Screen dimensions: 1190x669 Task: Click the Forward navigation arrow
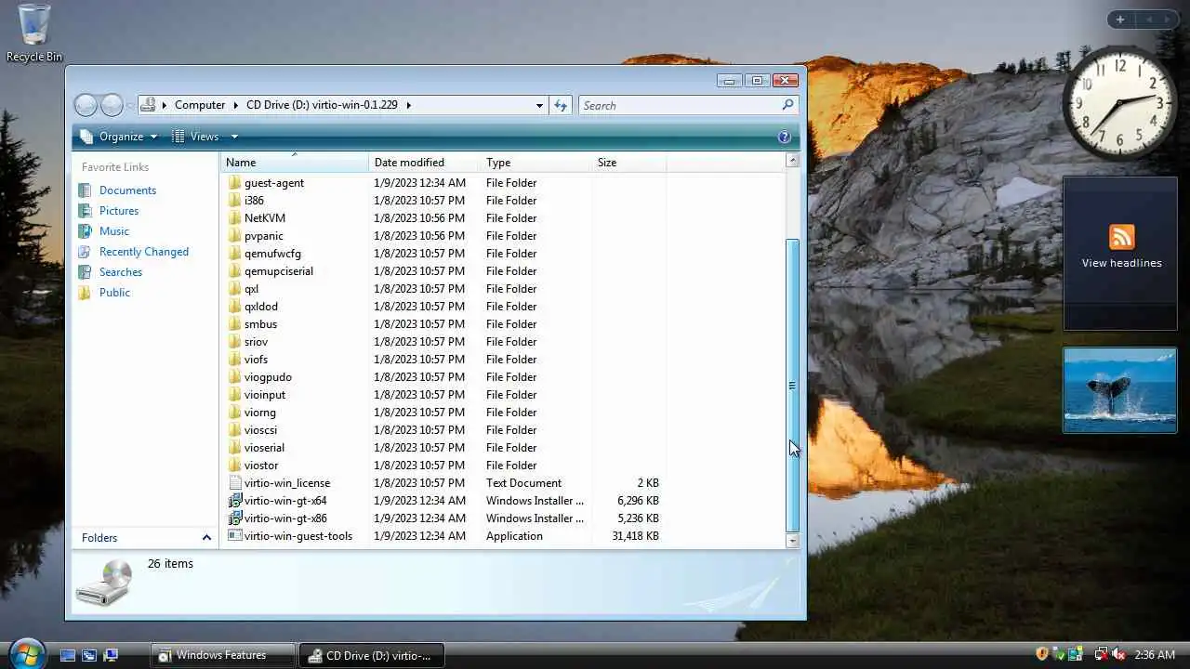[x=112, y=105]
